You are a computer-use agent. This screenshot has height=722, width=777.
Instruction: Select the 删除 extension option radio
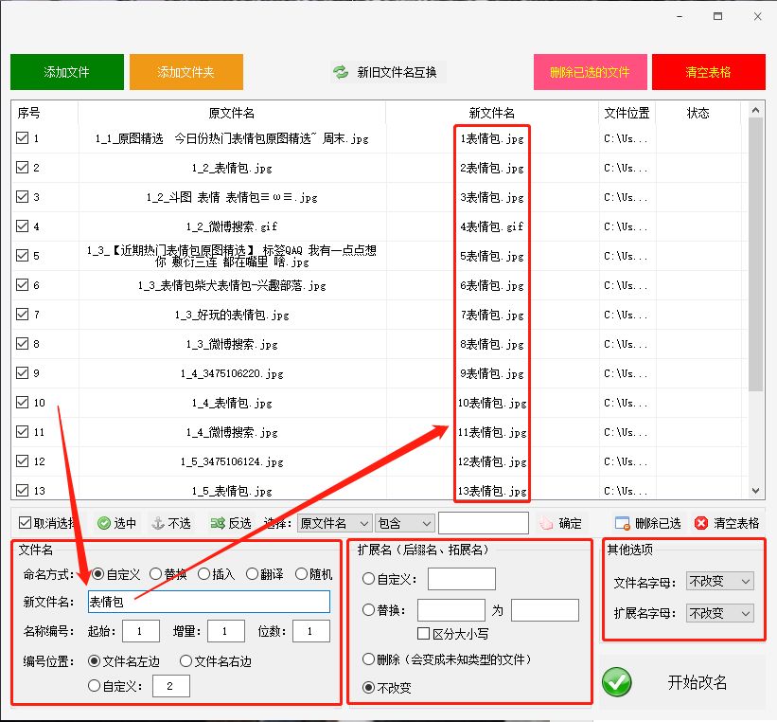(x=369, y=659)
